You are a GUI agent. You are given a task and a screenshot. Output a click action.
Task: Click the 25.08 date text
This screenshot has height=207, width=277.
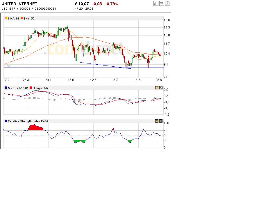tap(89, 8)
